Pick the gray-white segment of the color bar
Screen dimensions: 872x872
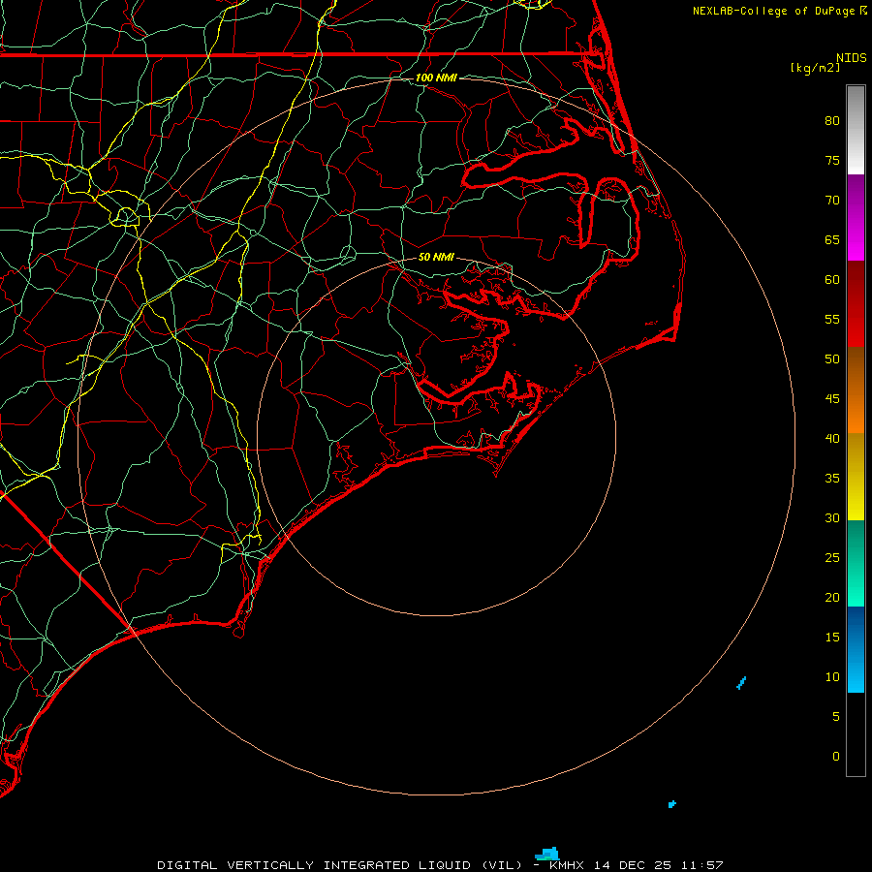coord(856,130)
